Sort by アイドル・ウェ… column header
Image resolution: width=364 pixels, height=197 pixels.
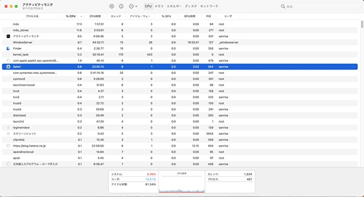tap(140, 16)
